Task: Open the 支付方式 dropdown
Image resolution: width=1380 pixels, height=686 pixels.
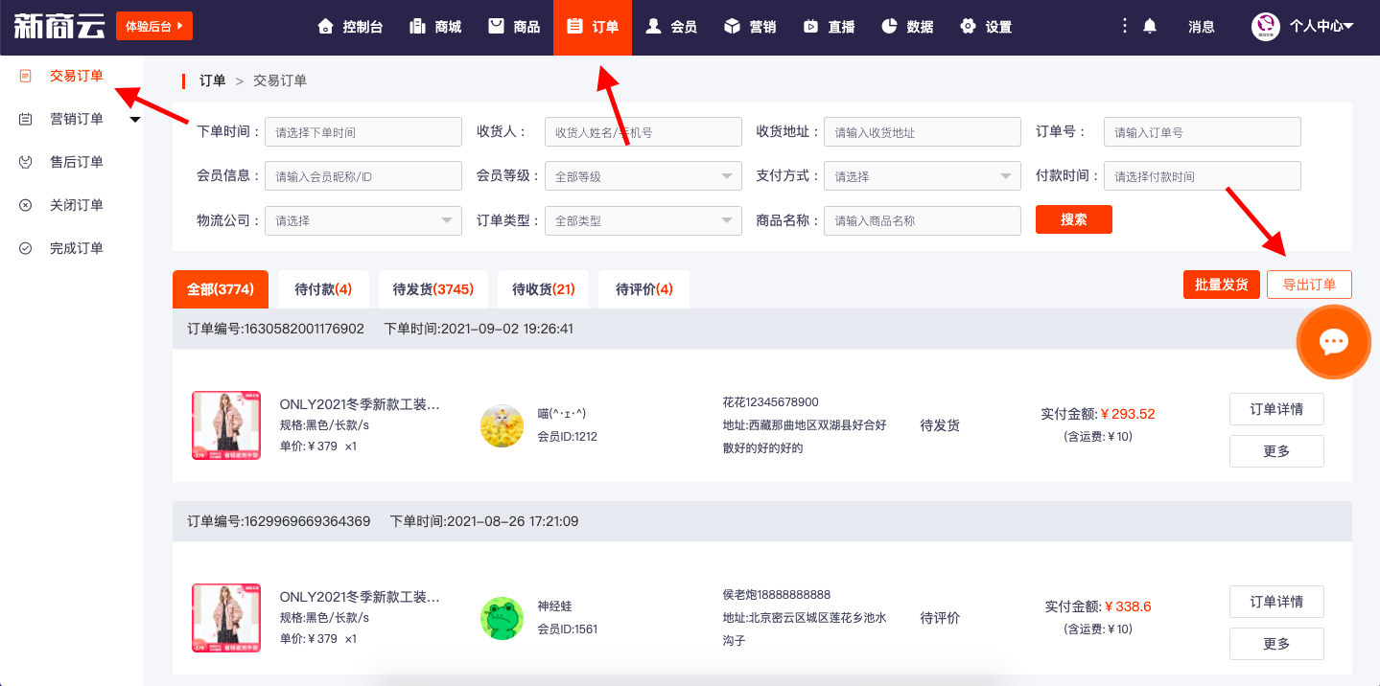Action: tap(923, 176)
